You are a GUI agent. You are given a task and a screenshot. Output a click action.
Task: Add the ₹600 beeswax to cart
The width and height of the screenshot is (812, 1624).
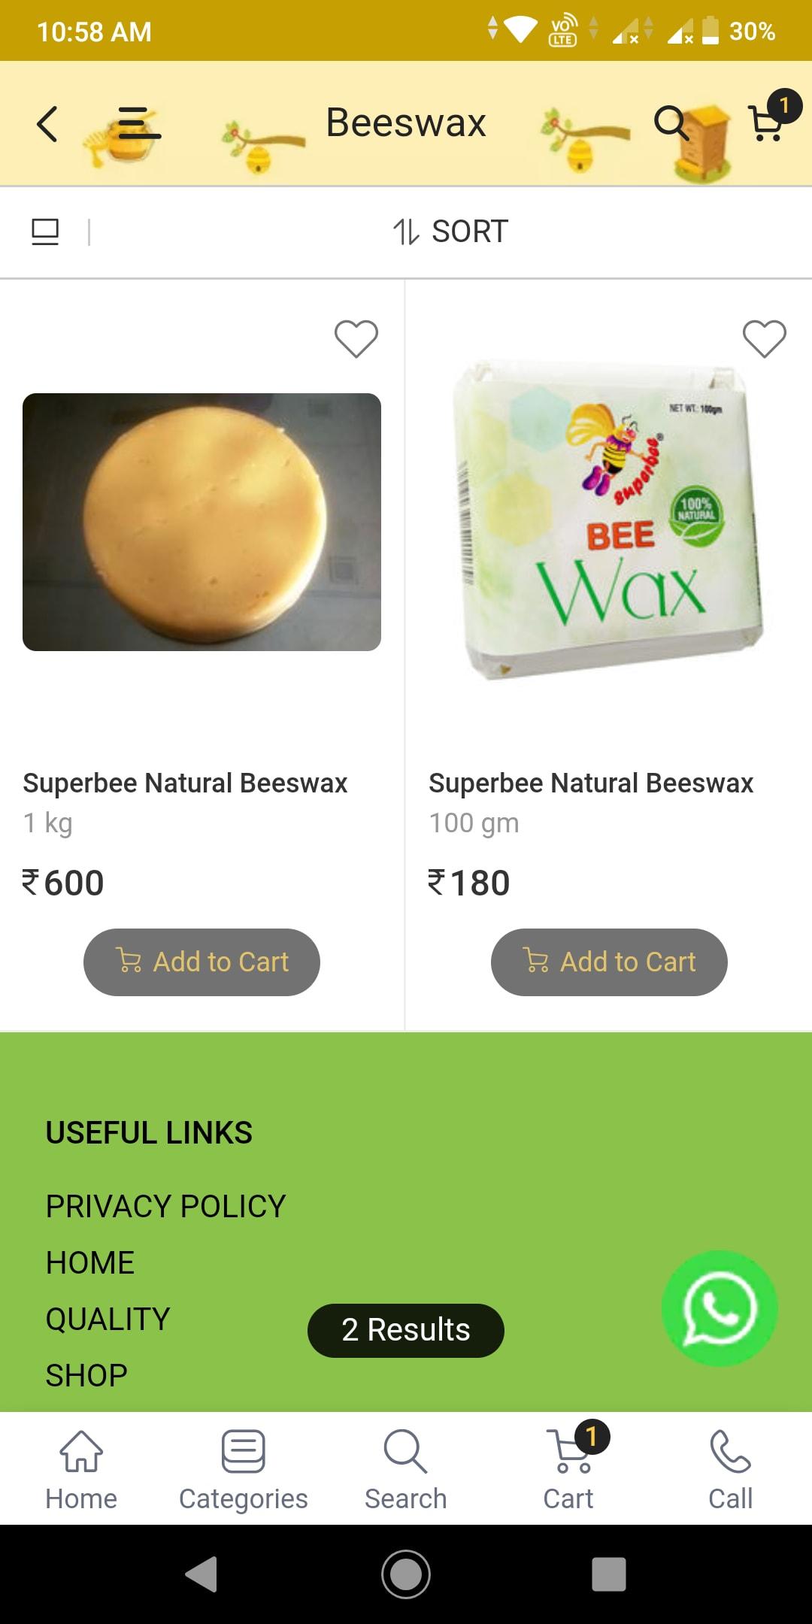[201, 962]
